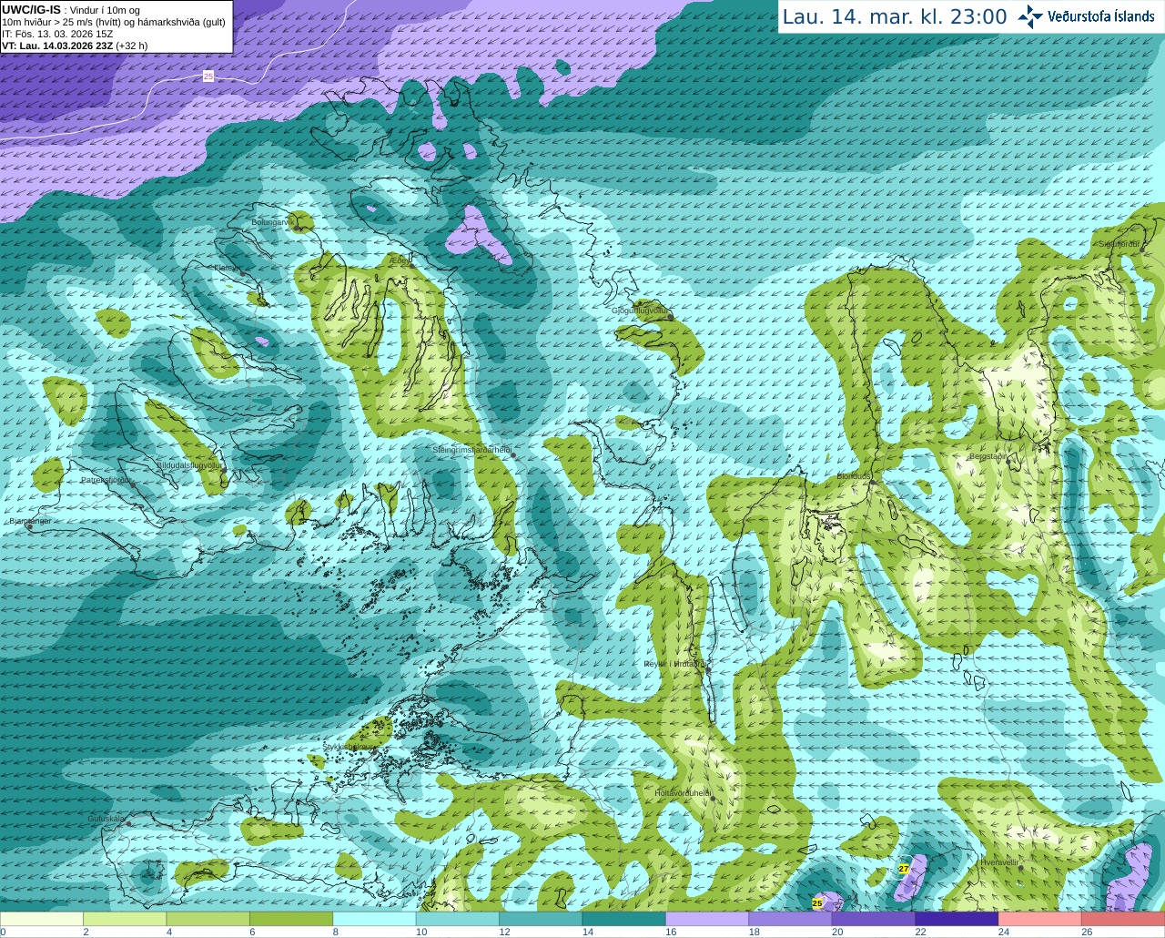Click the legend value 18
1165x938 pixels.
pyautogui.click(x=755, y=932)
